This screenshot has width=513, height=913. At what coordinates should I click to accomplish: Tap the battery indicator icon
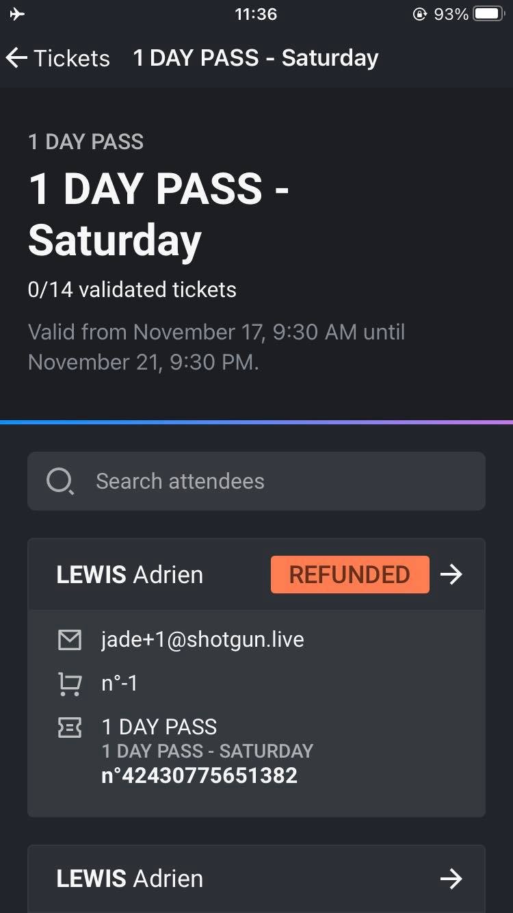[x=489, y=14]
